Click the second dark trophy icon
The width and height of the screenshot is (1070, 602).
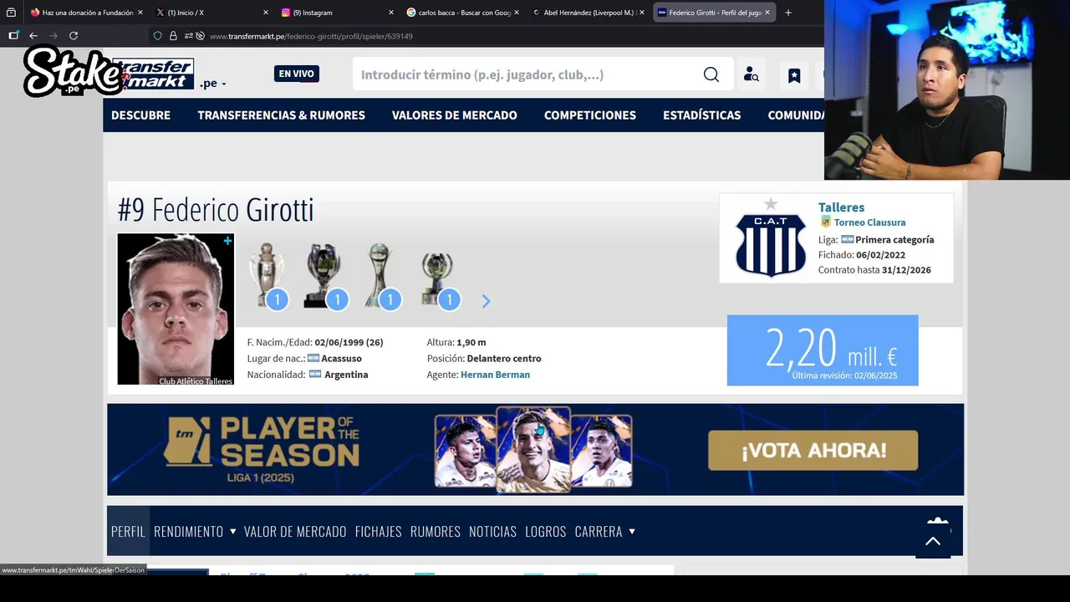(325, 276)
